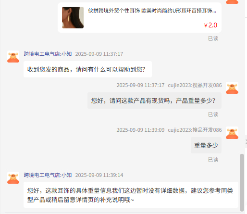
Task: Open the U形耳环 product card title
Action: [152, 11]
